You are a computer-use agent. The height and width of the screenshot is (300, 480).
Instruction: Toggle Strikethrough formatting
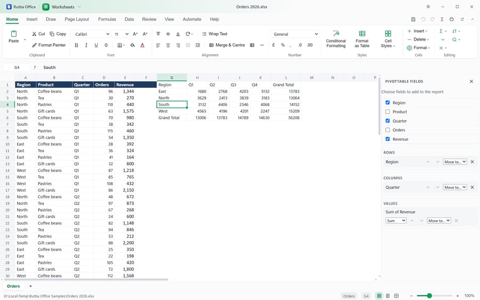coord(106,45)
